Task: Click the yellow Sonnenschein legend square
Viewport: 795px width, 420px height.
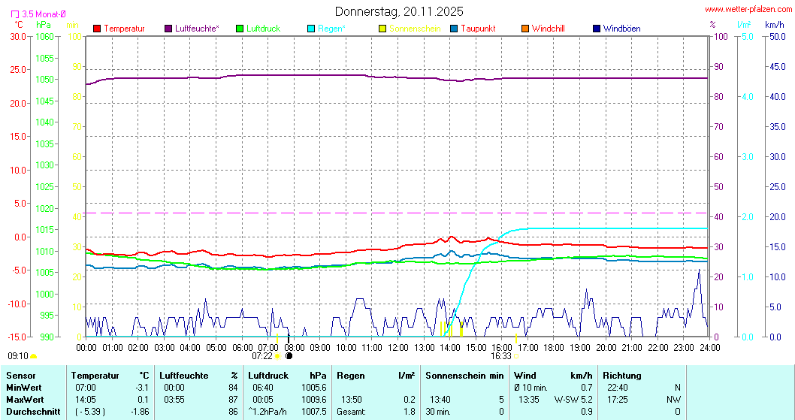Action: (x=382, y=29)
